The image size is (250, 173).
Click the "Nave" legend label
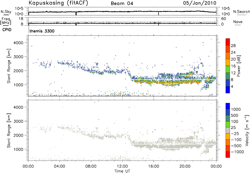tap(238, 22)
